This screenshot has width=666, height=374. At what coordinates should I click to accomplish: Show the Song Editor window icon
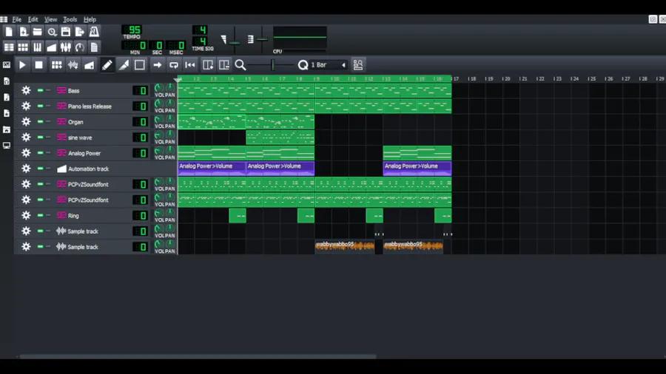point(9,47)
